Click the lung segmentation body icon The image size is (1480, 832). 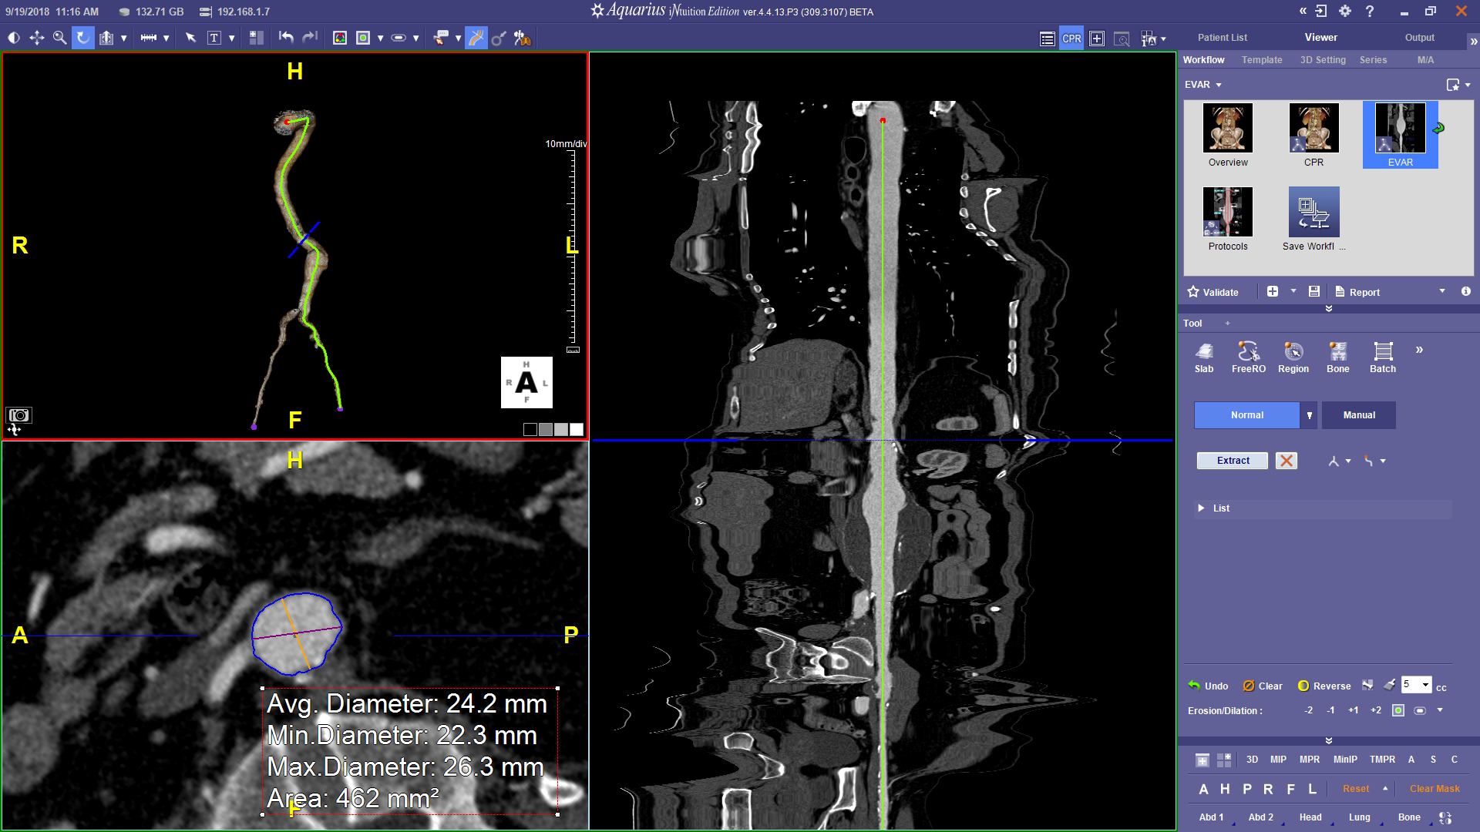click(523, 38)
